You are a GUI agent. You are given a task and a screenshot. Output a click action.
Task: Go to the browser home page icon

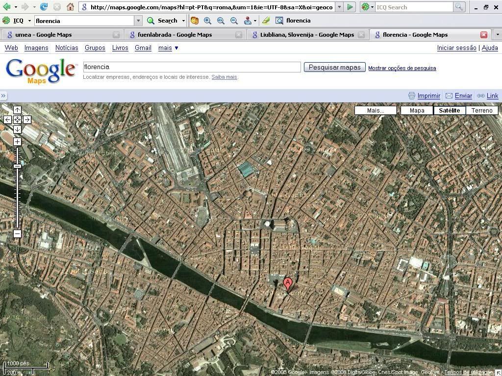tap(70, 7)
